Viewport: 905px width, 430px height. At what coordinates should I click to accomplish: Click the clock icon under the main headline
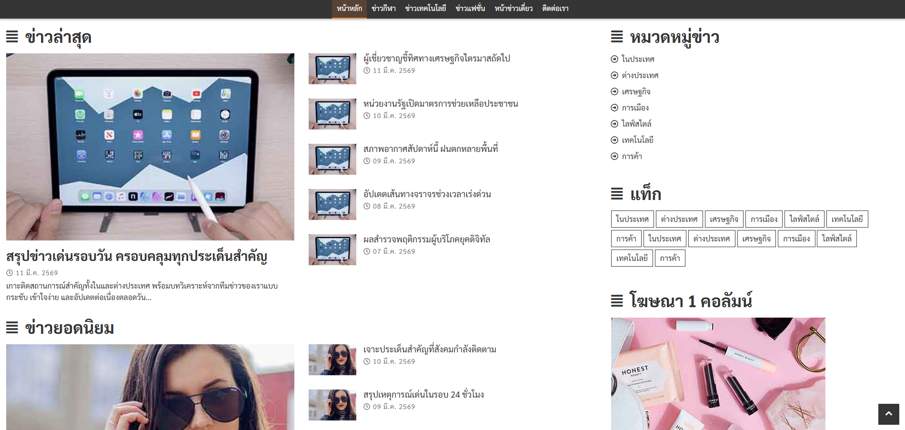click(x=9, y=272)
